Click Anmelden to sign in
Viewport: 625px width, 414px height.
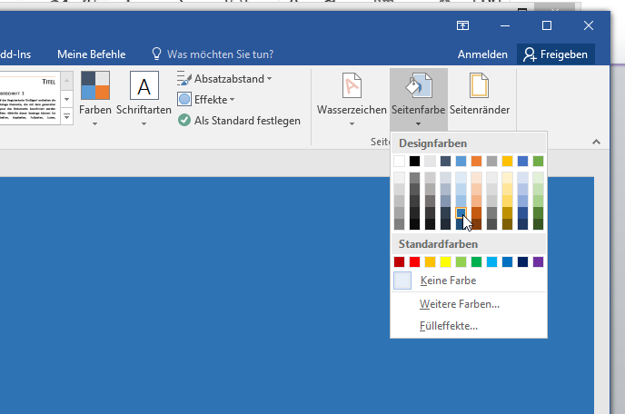pos(482,54)
